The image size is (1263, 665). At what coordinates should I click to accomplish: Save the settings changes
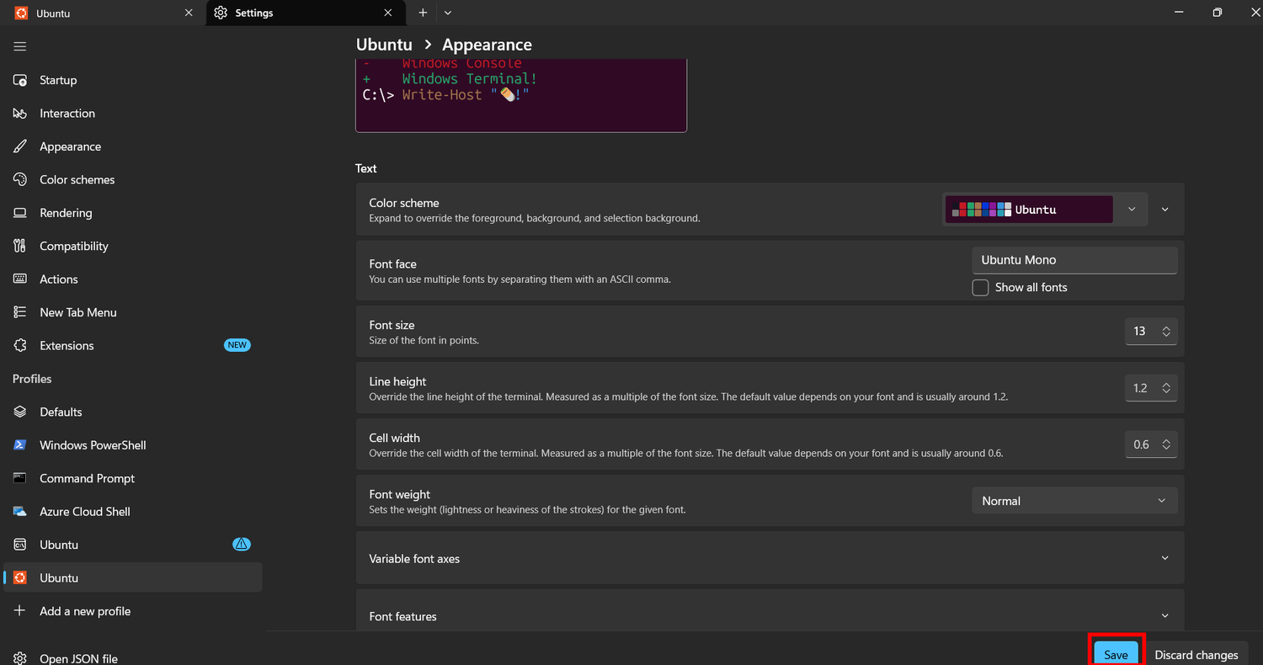(x=1116, y=654)
